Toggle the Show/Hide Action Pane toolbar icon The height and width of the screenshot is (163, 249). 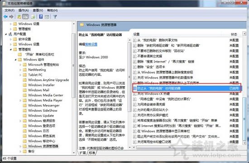click(x=47, y=17)
